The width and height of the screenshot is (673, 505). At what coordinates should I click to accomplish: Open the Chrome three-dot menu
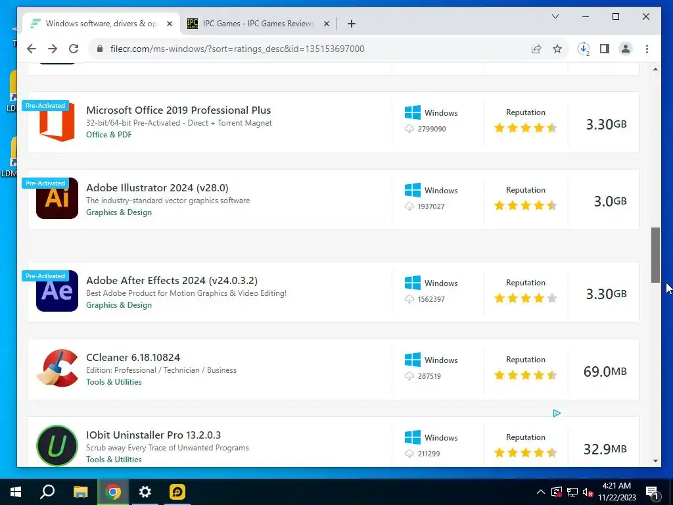[x=647, y=49]
